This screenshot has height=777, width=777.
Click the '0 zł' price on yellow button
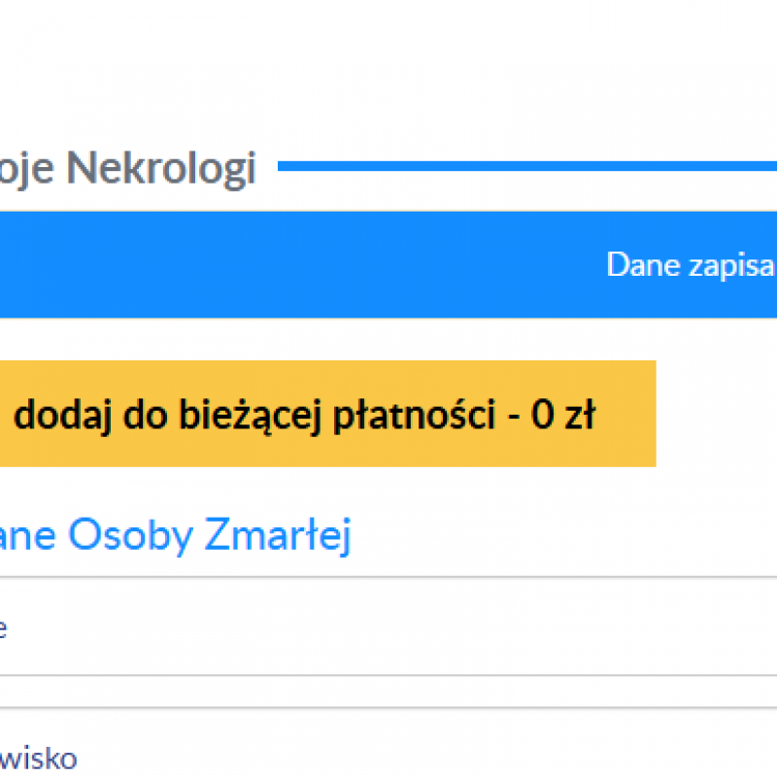561,416
